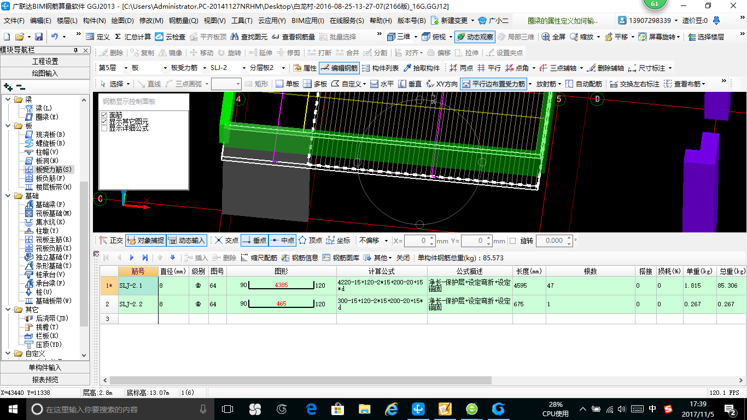
Task: Click the 汇总计算 sum calculate tool
Action: tap(132, 37)
